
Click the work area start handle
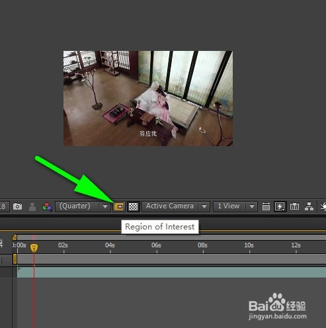(x=15, y=259)
